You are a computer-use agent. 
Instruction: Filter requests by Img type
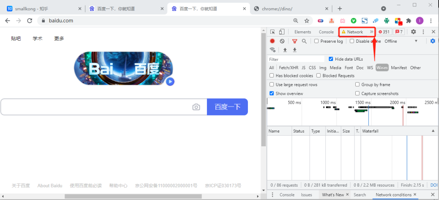coord(323,67)
